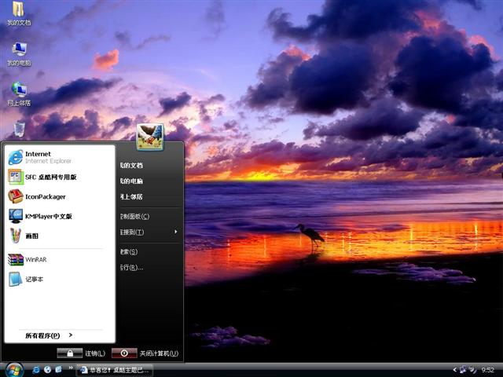The image size is (503, 377).
Task: Click the power icon next to 关闭计算机(U)
Action: click(124, 353)
